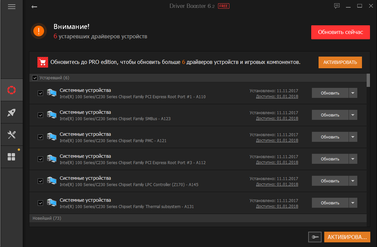Image resolution: width=377 pixels, height=247 pixels.
Task: Click device icon for SMBus - A123
Action: coord(51,115)
